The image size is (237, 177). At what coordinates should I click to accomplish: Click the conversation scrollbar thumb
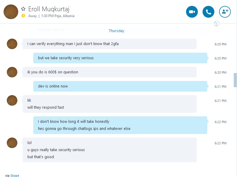pos(235,80)
